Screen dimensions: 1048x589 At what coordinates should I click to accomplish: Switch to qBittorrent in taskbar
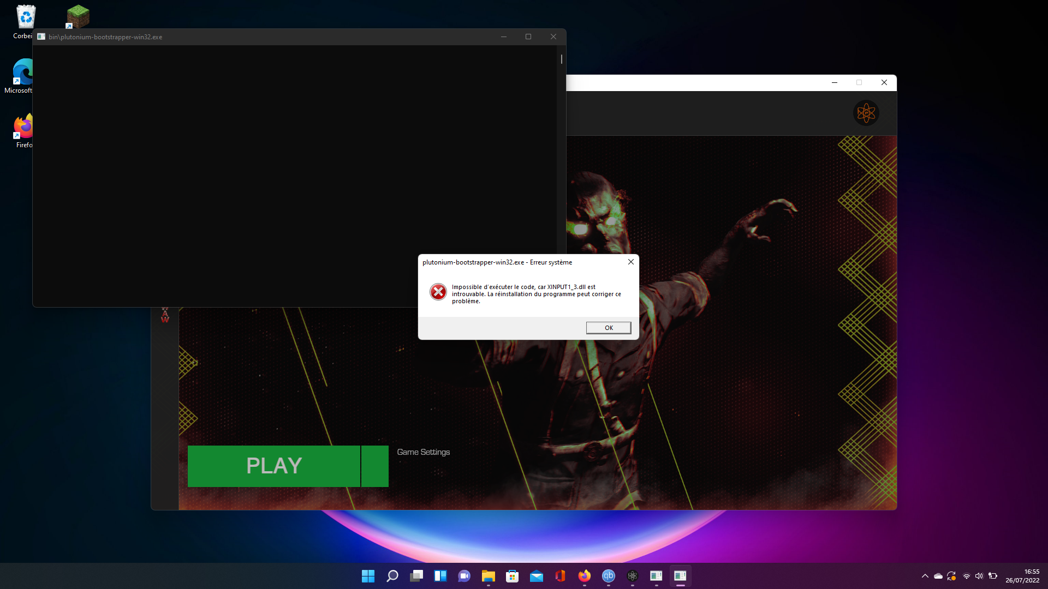tap(608, 576)
